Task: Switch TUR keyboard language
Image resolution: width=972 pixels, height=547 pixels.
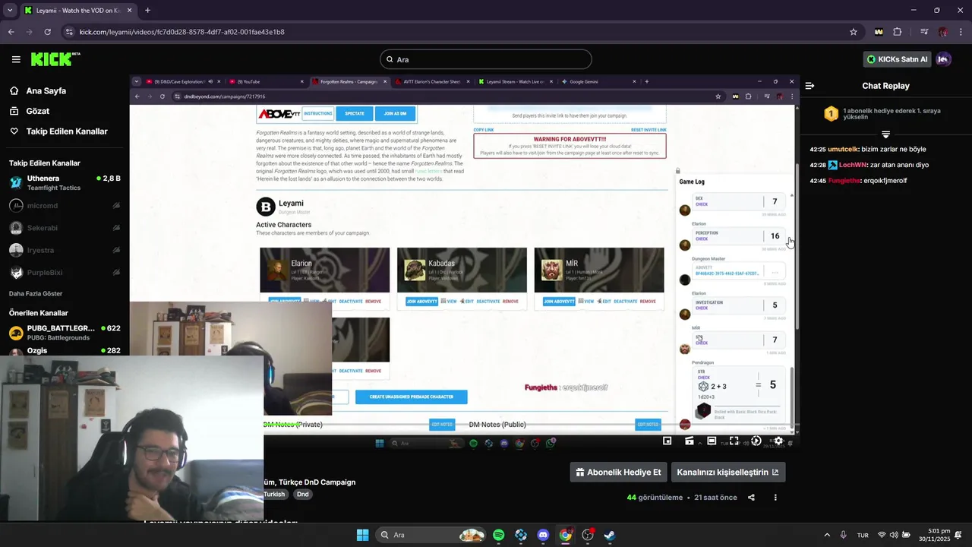Action: [x=863, y=535]
